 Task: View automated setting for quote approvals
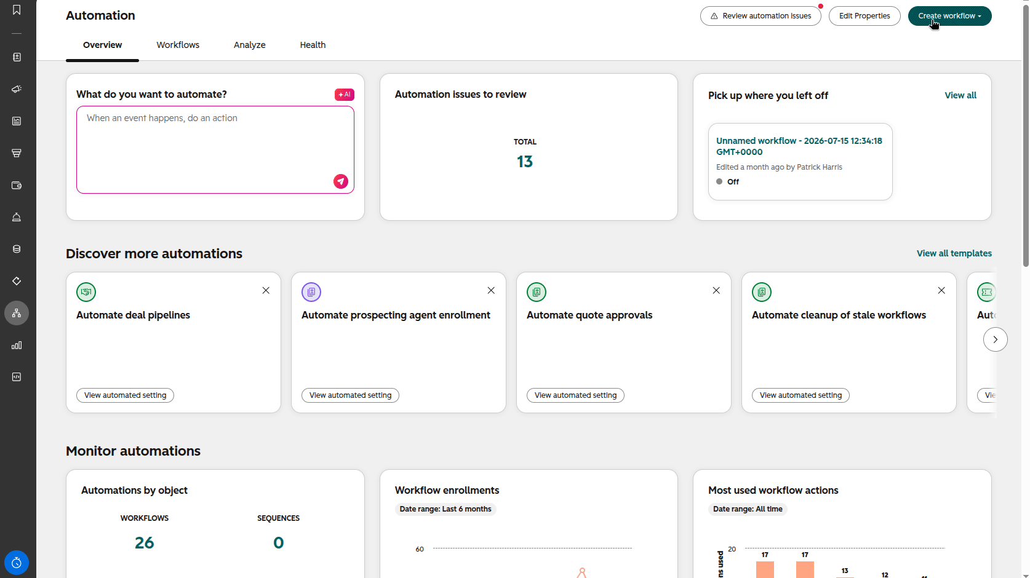(x=576, y=395)
